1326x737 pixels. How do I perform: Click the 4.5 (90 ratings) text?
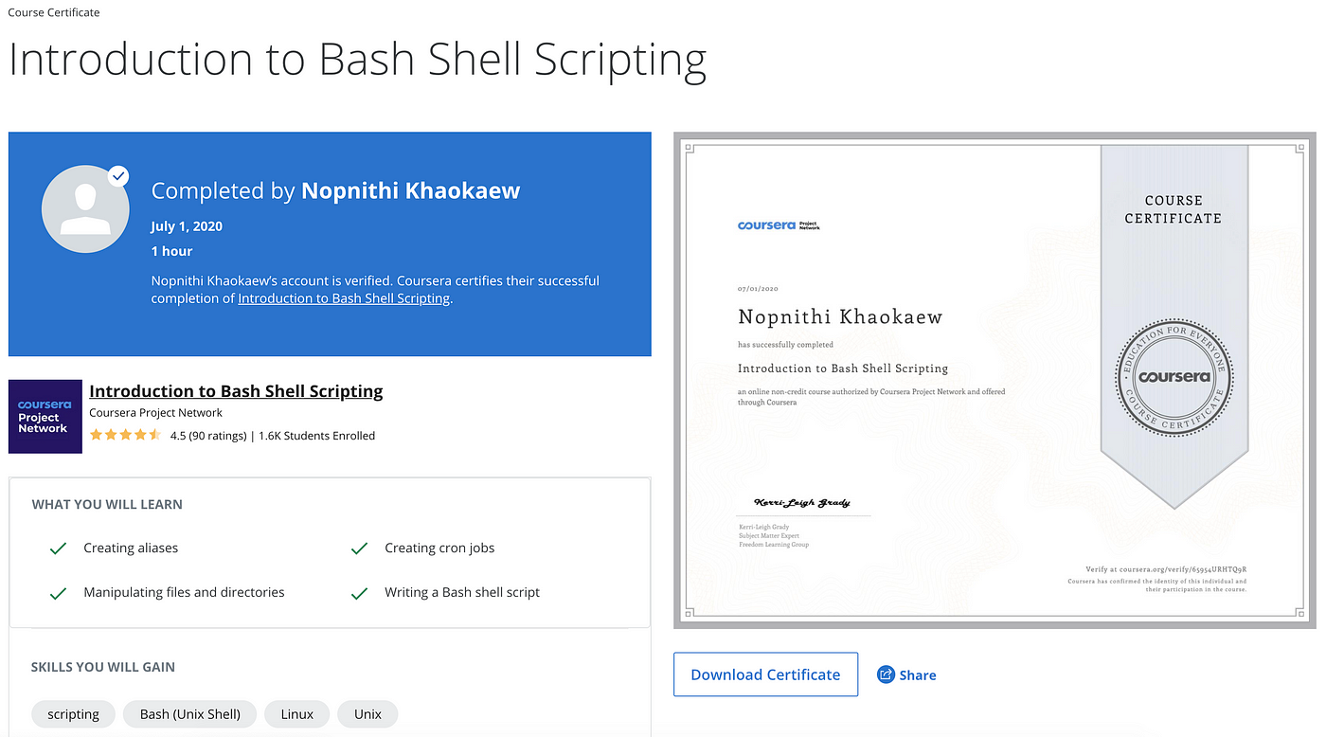(x=208, y=436)
